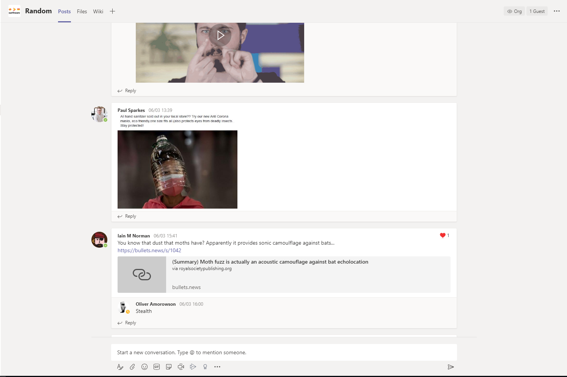
Task: Click the Start a new conversation box
Action: pyautogui.click(x=284, y=352)
